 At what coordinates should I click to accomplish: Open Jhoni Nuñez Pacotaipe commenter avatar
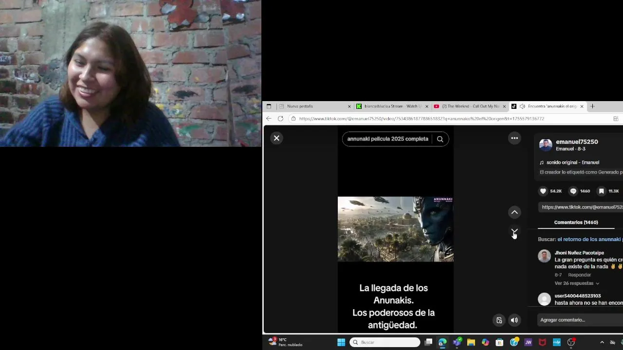(544, 256)
